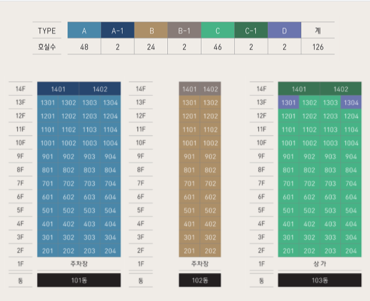The height and width of the screenshot is (301, 370).
Task: Click the 14F label beside 101동
Action: pos(20,89)
